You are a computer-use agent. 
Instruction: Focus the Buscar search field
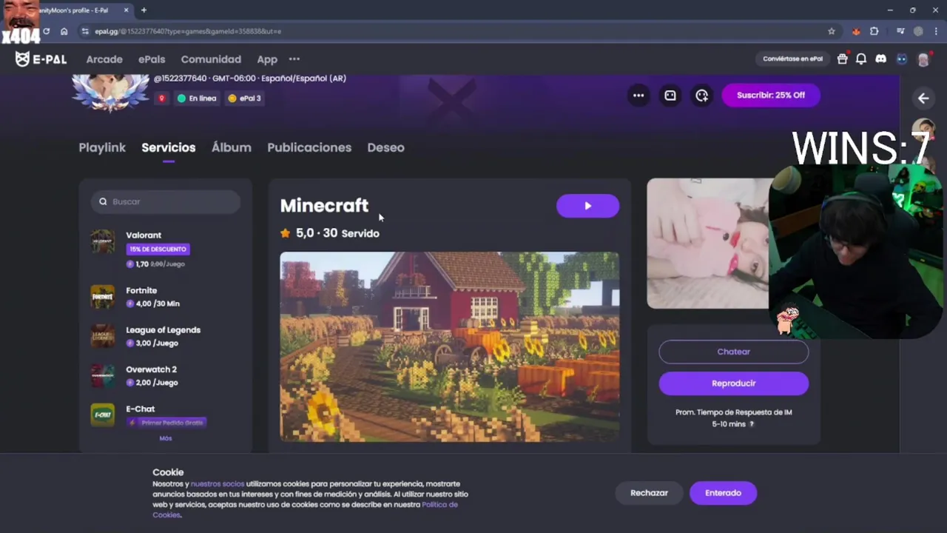tap(166, 201)
